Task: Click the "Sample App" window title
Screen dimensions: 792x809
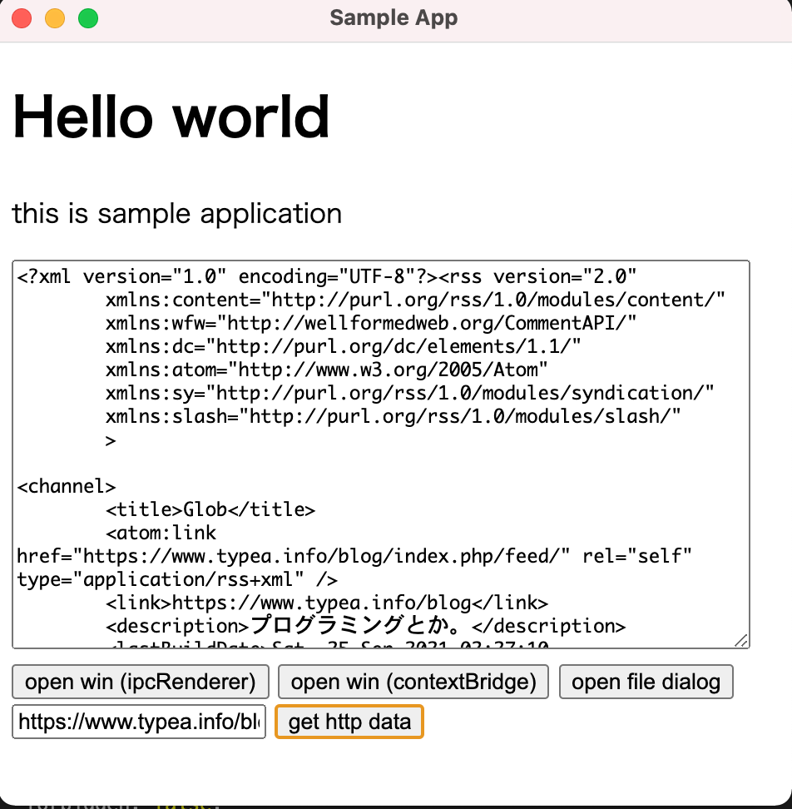Action: coord(394,17)
